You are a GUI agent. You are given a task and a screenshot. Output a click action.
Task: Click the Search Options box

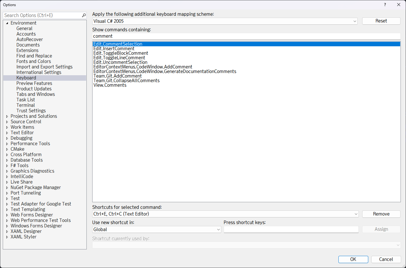pyautogui.click(x=43, y=15)
